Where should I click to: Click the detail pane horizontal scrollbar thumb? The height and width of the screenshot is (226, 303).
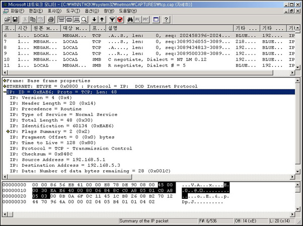click(x=70, y=177)
